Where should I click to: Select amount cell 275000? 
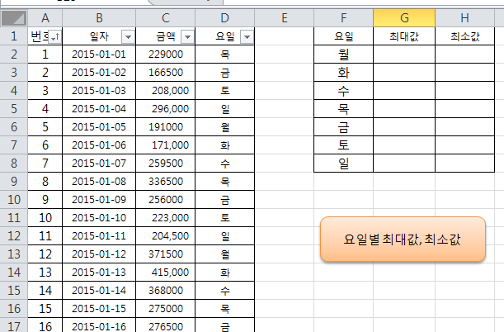click(165, 309)
